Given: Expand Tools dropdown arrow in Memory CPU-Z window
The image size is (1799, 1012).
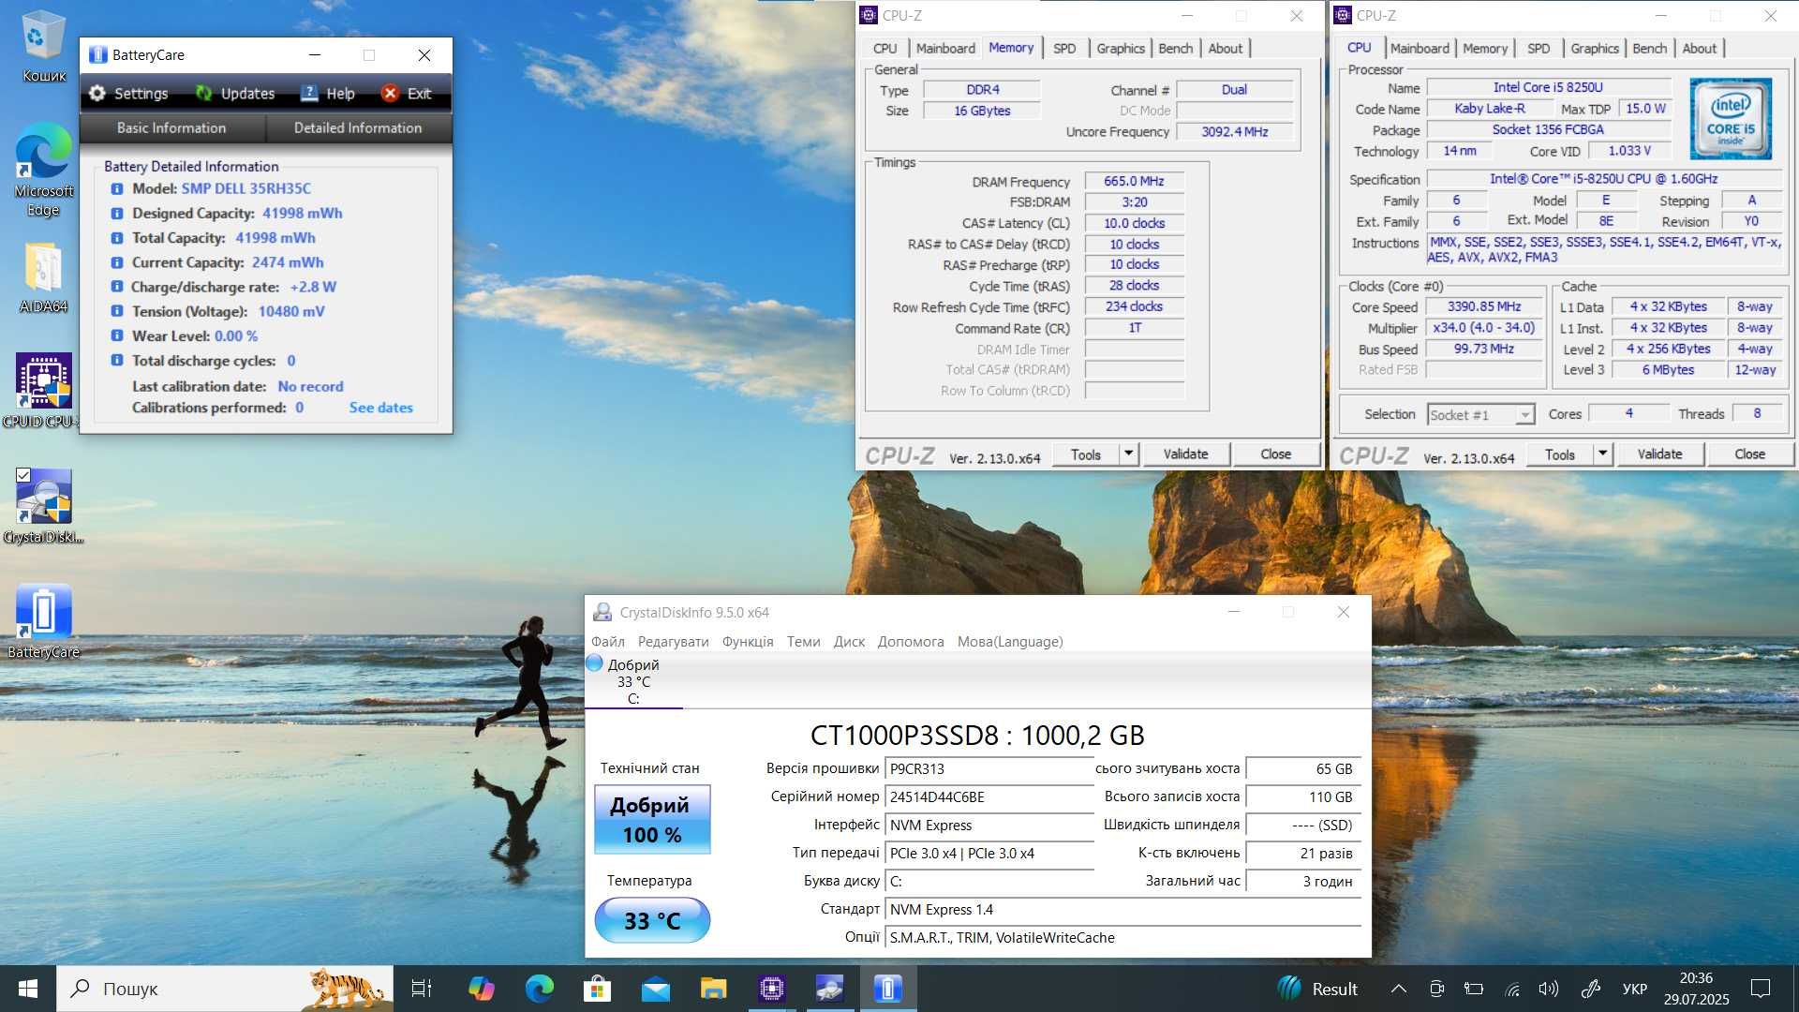Looking at the screenshot, I should pos(1129,454).
